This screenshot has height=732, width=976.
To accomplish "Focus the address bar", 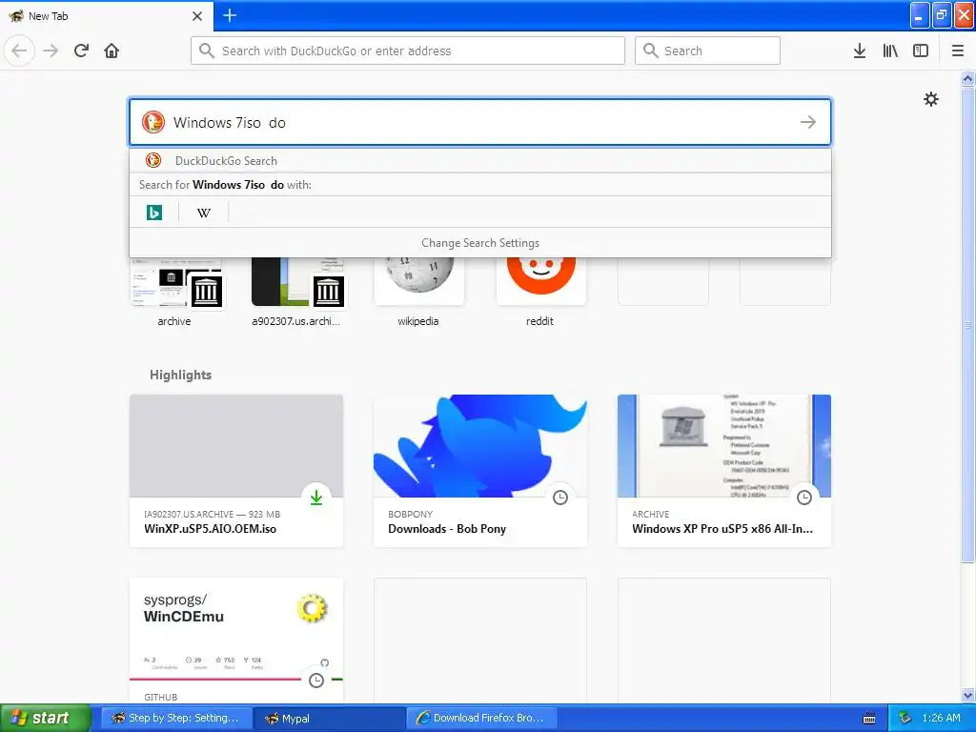I will click(x=408, y=51).
